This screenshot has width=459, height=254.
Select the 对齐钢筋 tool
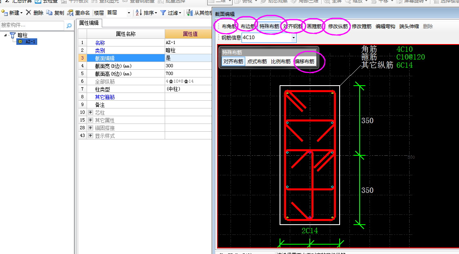[x=293, y=26]
